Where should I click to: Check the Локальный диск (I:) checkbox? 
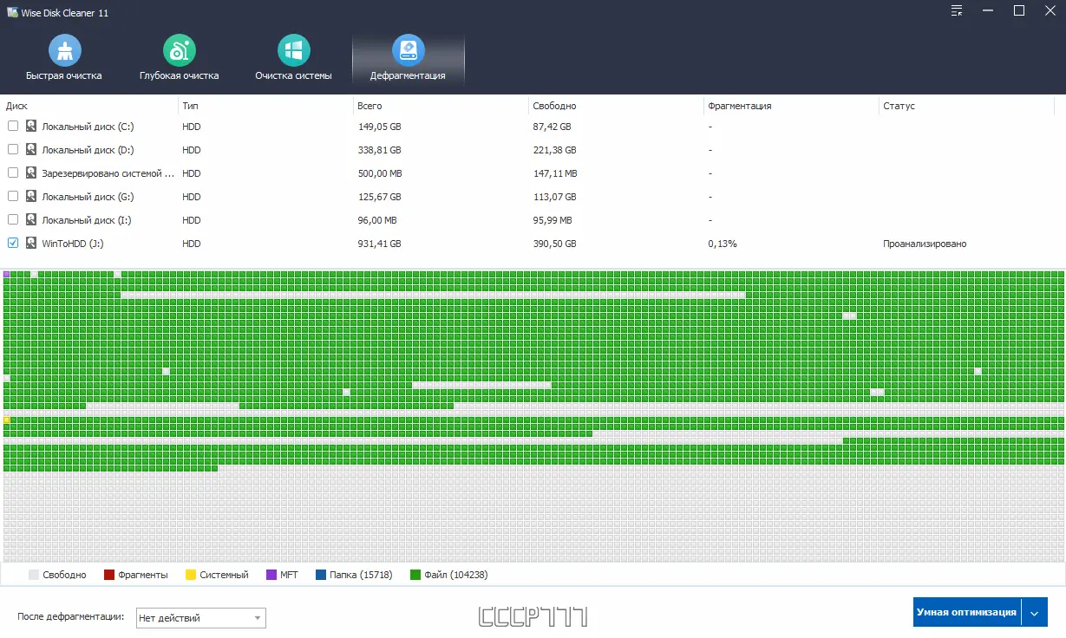(13, 220)
